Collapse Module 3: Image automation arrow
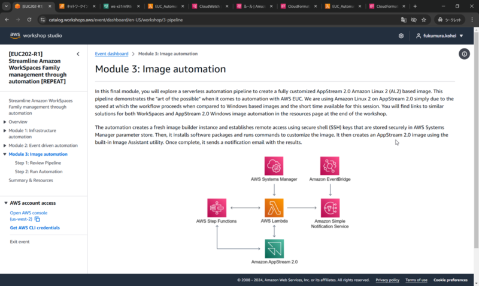479x286 pixels. (5, 154)
